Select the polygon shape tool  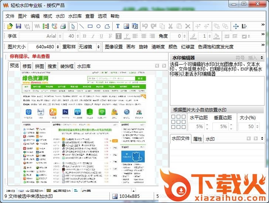click(x=108, y=26)
